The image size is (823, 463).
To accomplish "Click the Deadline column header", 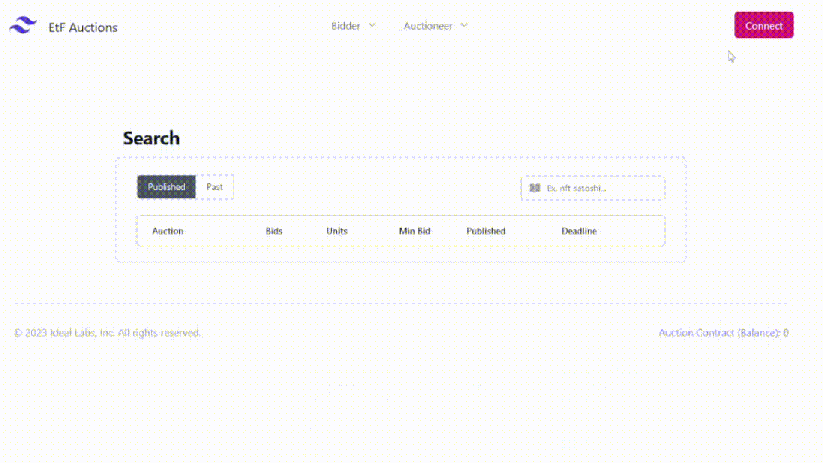I will (x=579, y=231).
